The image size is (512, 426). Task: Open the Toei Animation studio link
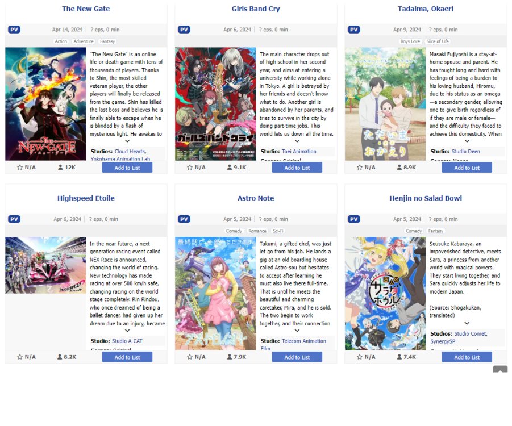coord(299,152)
